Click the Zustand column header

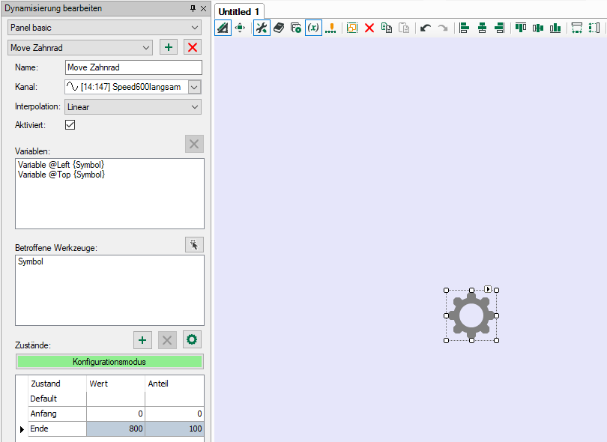[x=57, y=384]
